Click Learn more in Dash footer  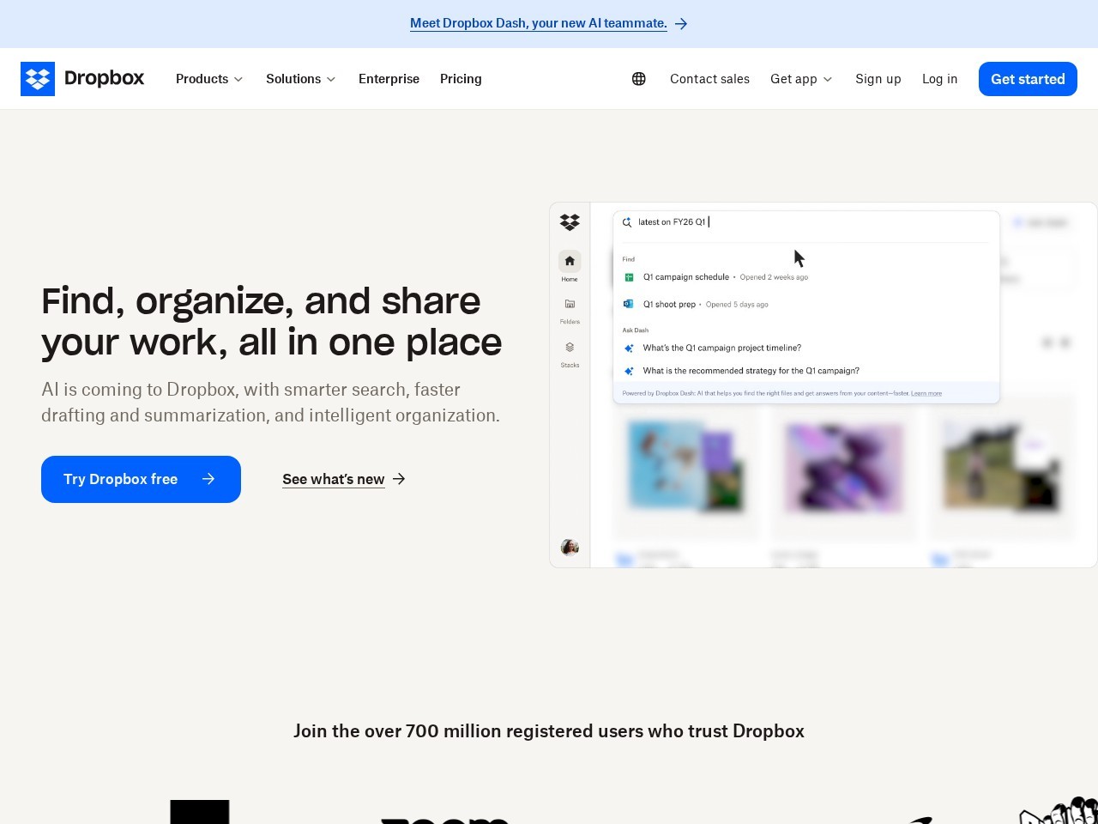coord(926,393)
